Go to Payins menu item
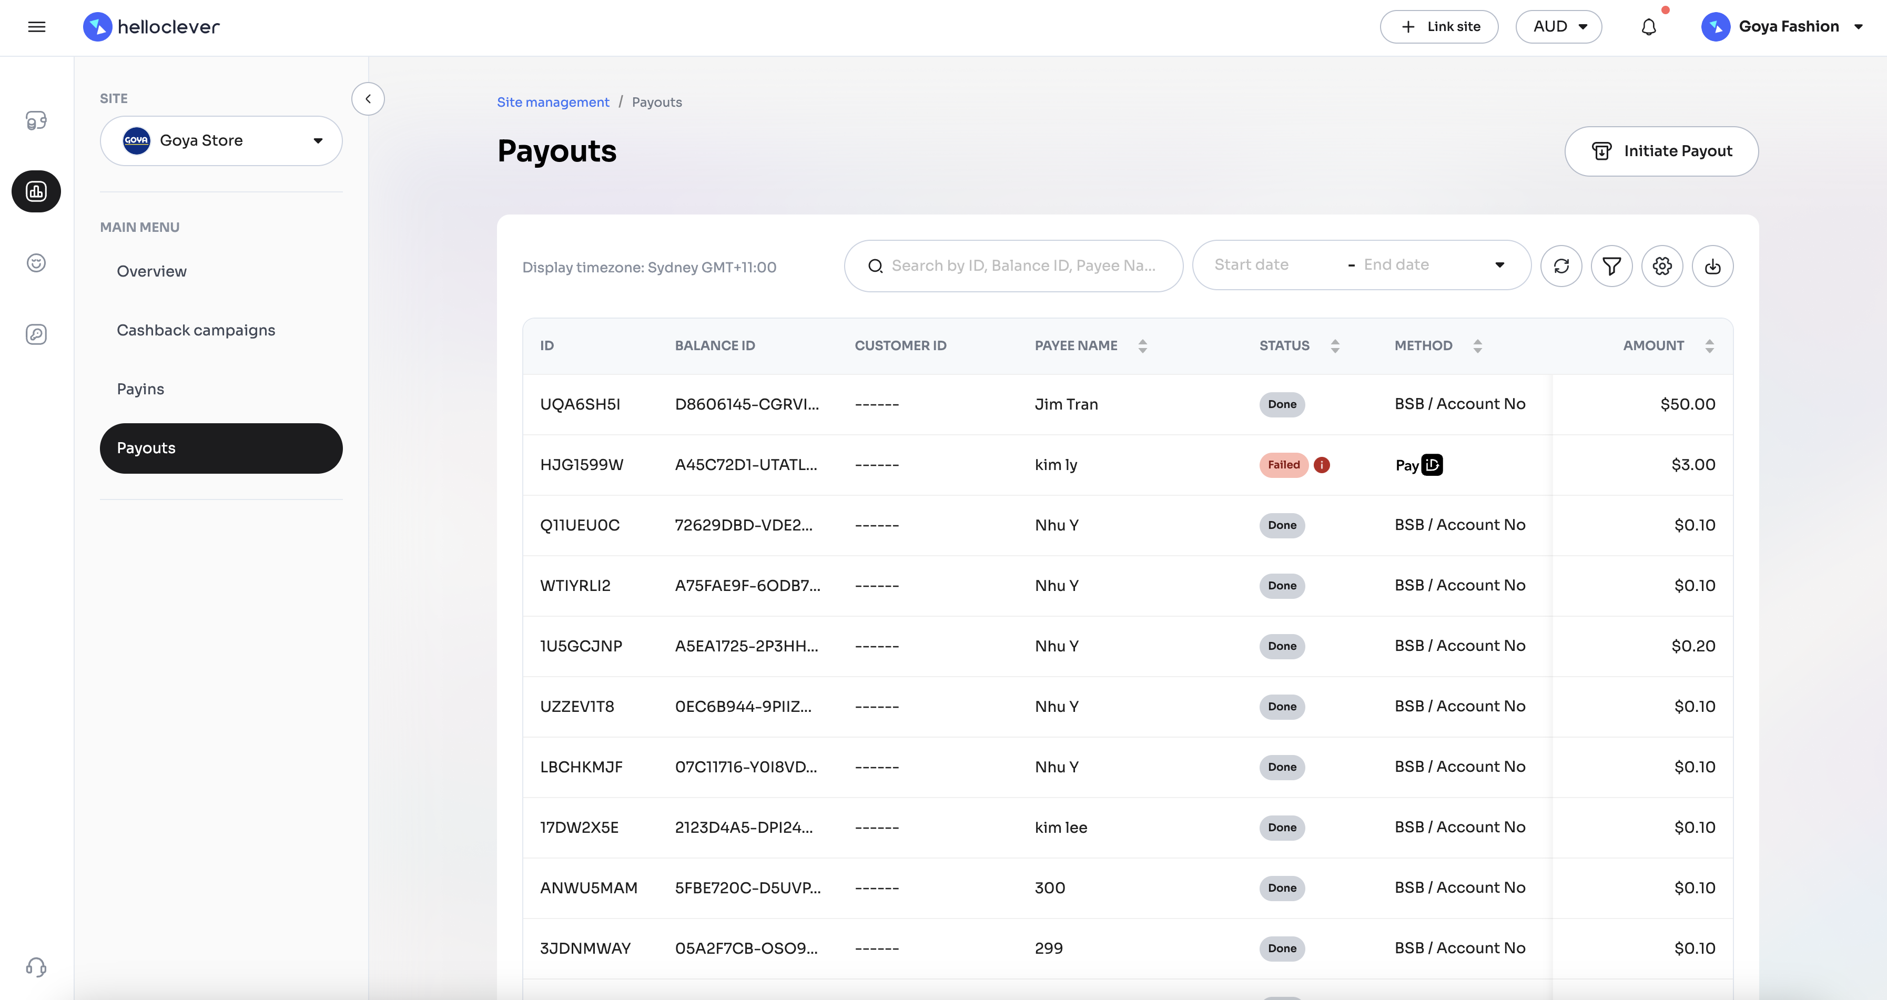The width and height of the screenshot is (1887, 1000). coord(140,390)
